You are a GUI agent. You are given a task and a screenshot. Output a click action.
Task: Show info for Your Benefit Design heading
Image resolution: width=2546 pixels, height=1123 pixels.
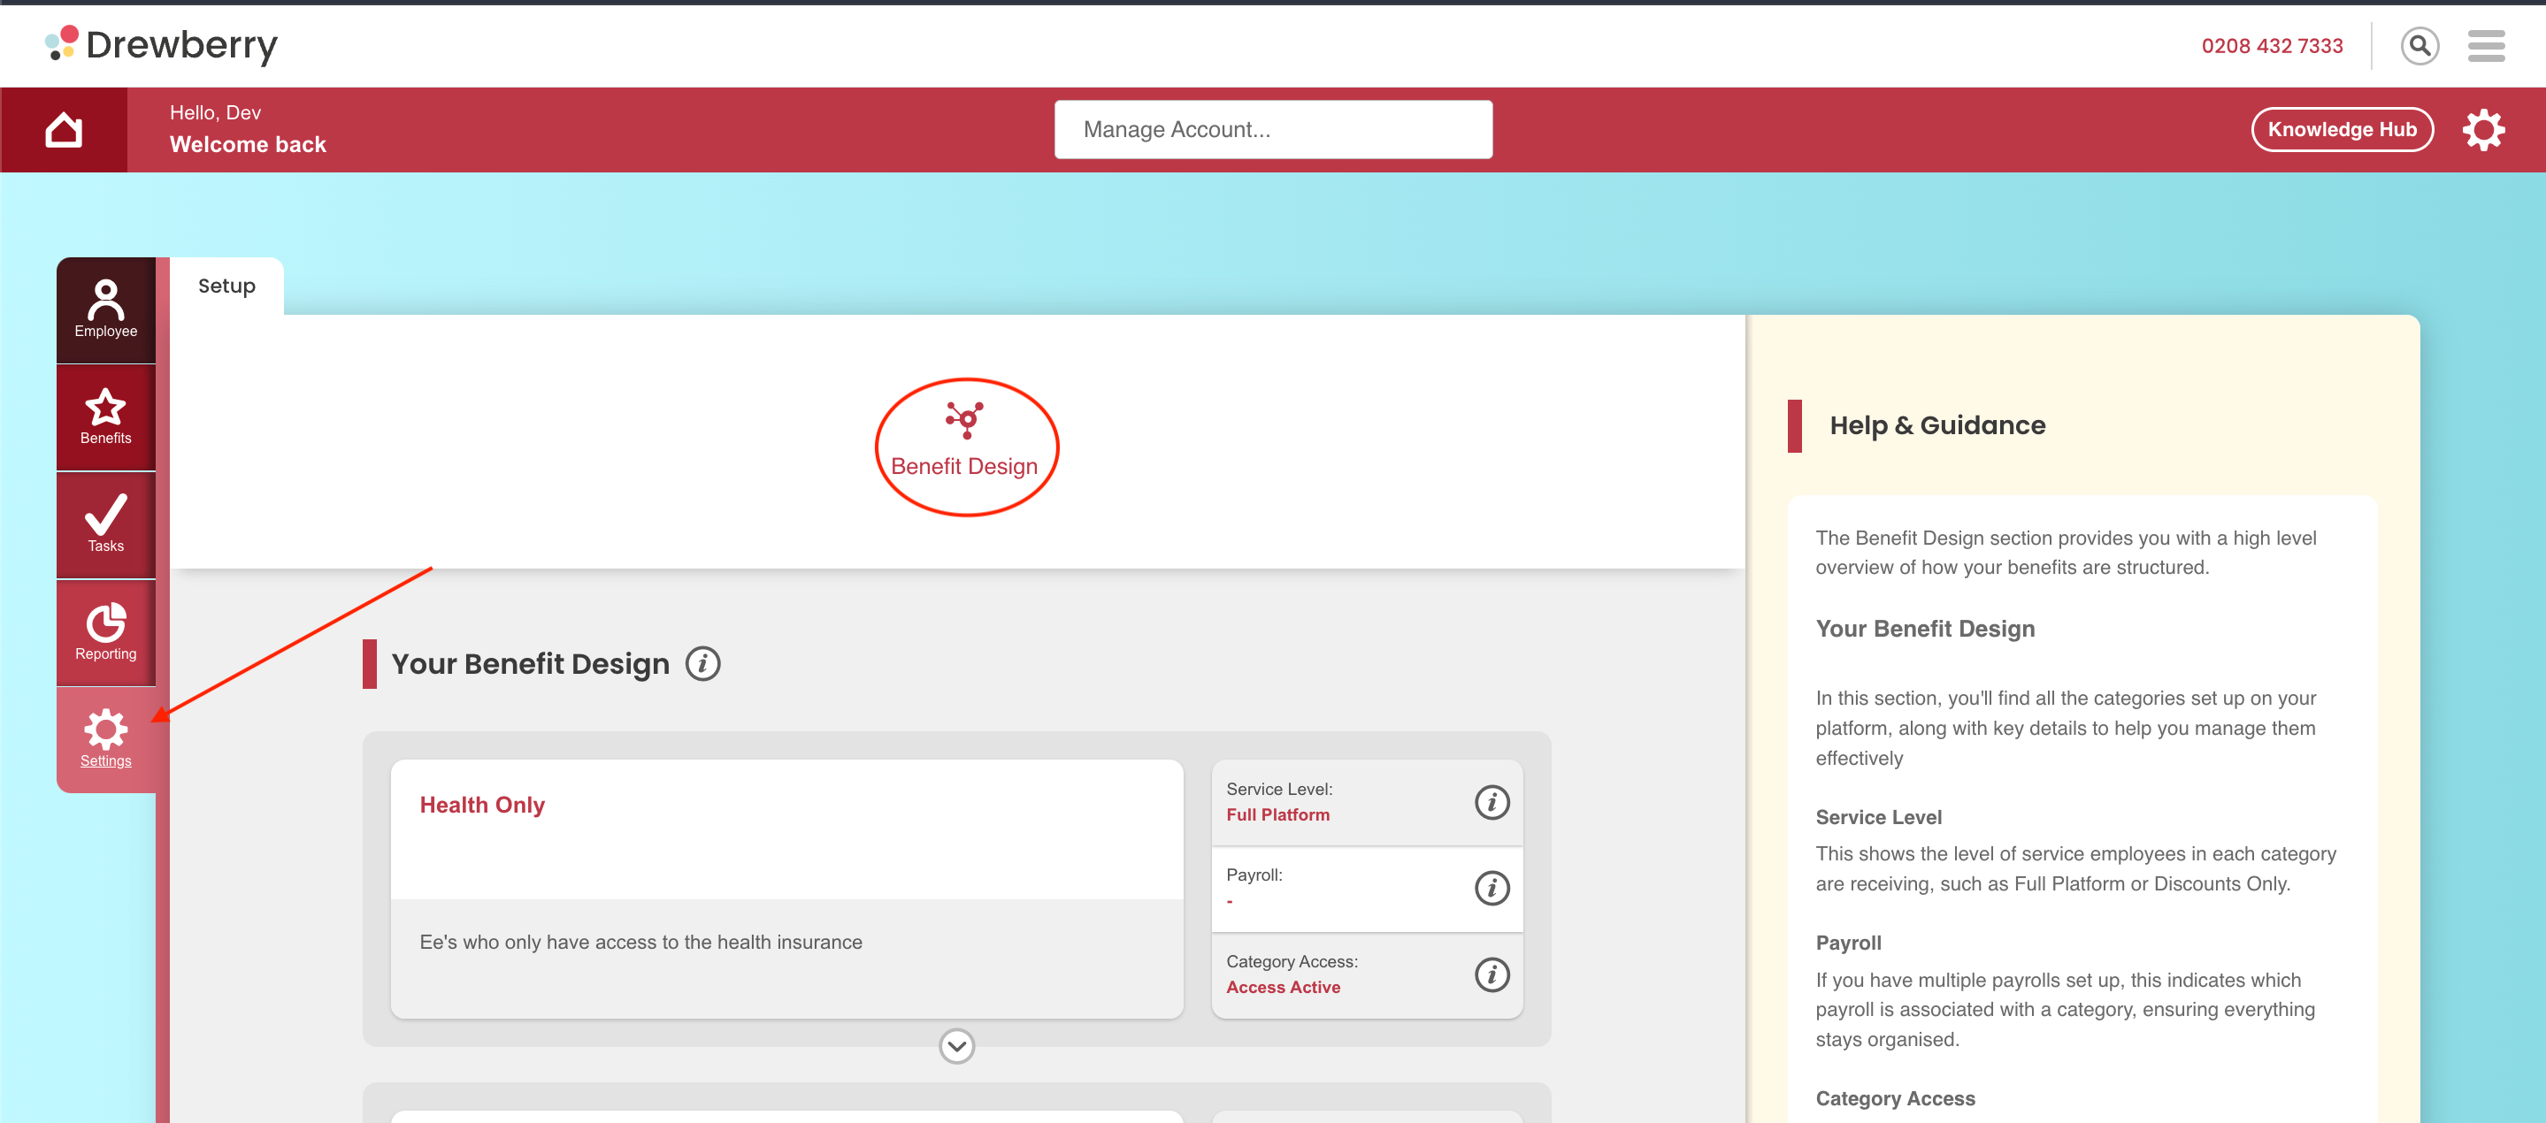[x=702, y=662]
